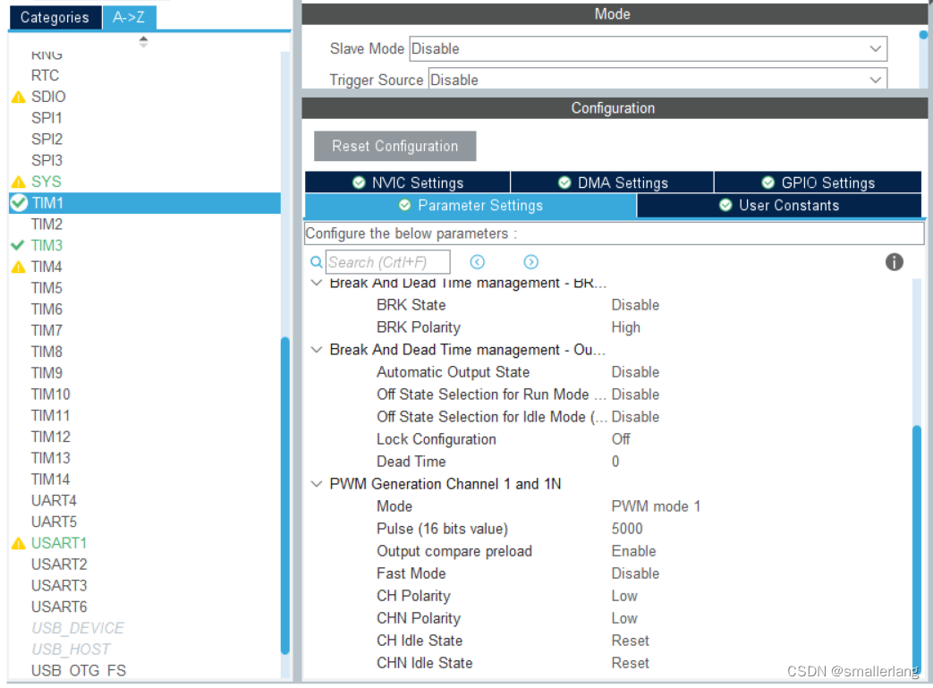
Task: Collapse Break And Dead Time BRK section
Action: (x=317, y=283)
